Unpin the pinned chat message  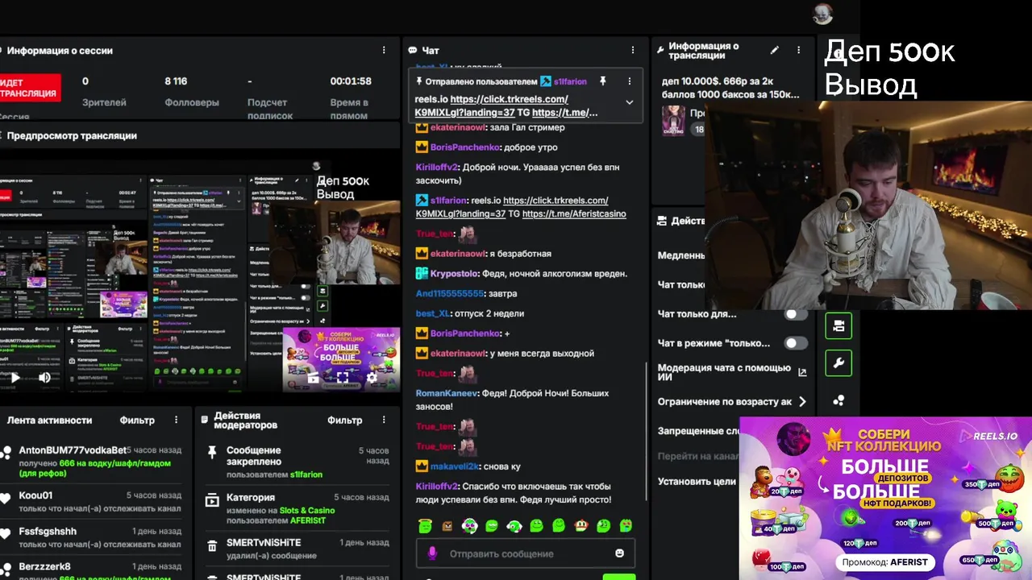click(x=602, y=81)
